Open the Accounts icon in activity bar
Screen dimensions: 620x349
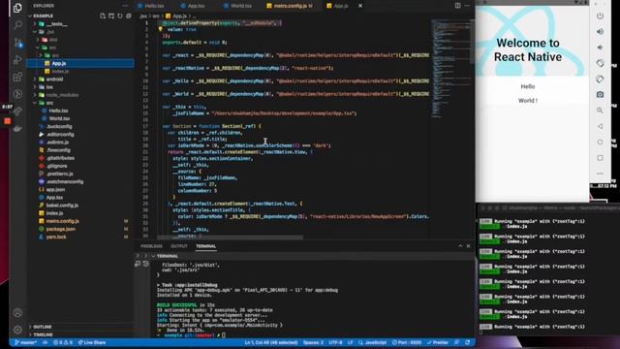tap(17, 312)
